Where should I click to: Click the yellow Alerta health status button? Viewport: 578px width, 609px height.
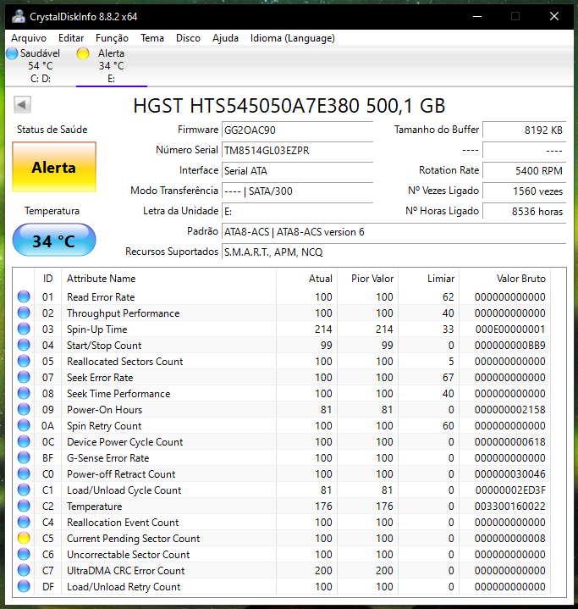pos(54,167)
